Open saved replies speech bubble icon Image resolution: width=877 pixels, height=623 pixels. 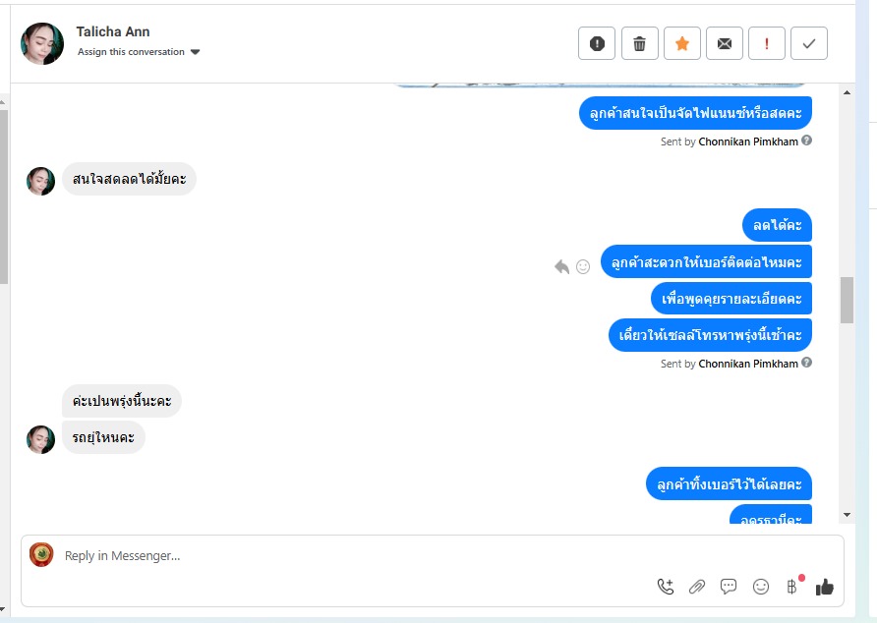[729, 587]
